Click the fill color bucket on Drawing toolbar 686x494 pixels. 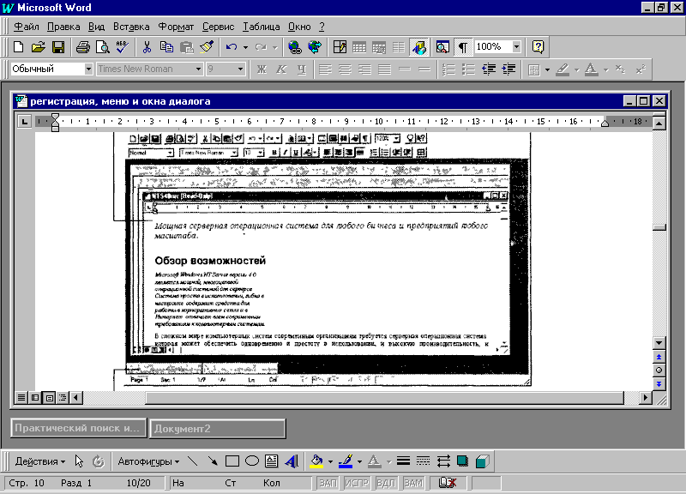[316, 461]
